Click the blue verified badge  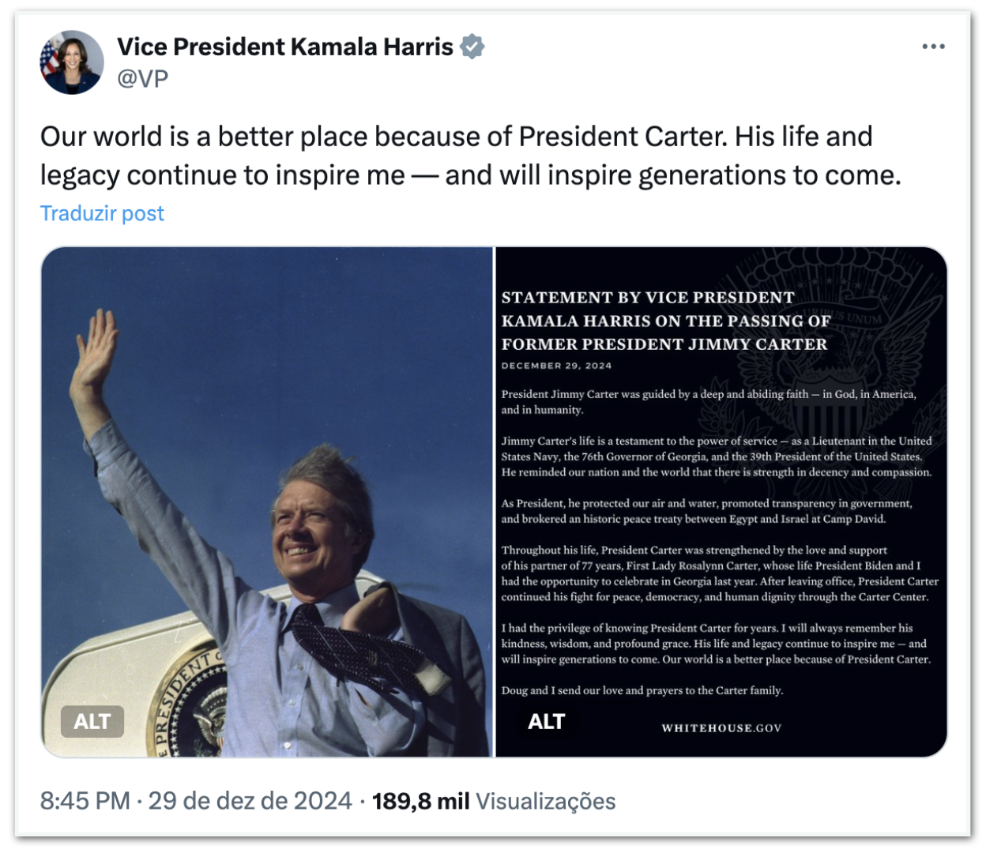click(x=472, y=47)
